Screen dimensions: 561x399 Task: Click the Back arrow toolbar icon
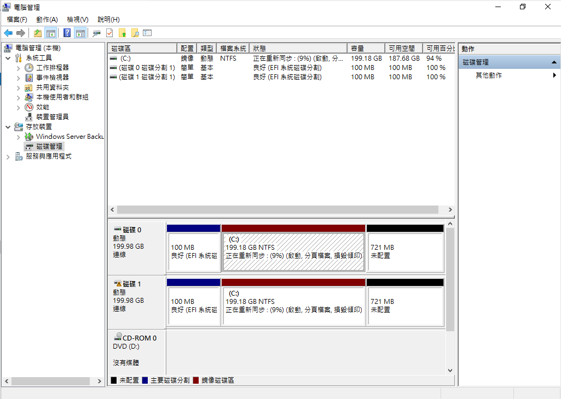tap(8, 33)
